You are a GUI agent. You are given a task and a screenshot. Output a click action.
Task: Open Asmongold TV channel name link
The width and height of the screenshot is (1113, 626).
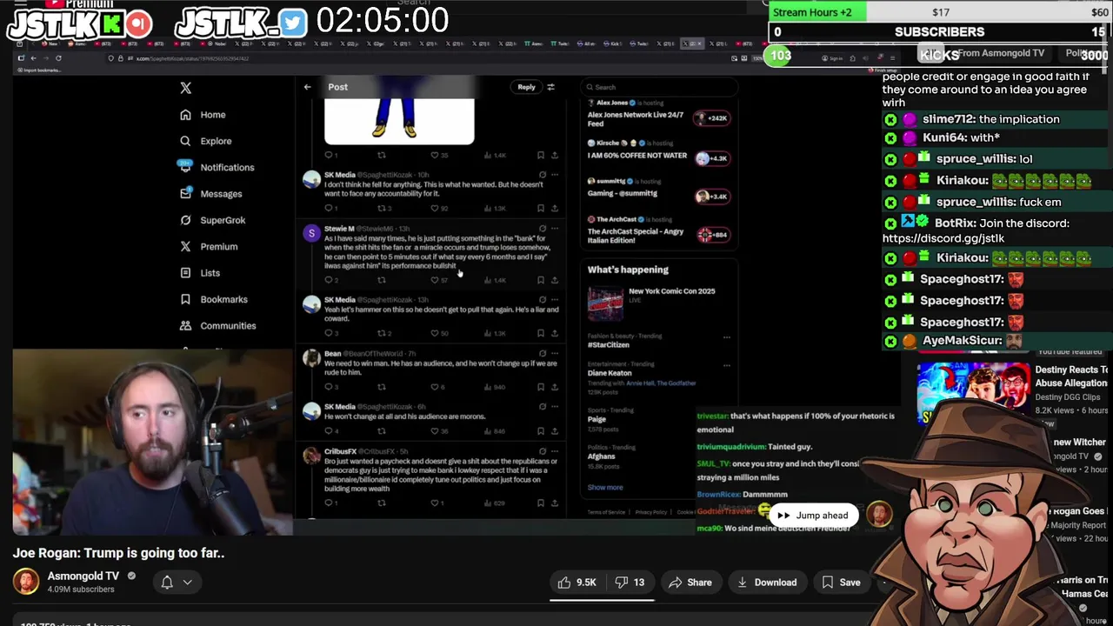[83, 576]
